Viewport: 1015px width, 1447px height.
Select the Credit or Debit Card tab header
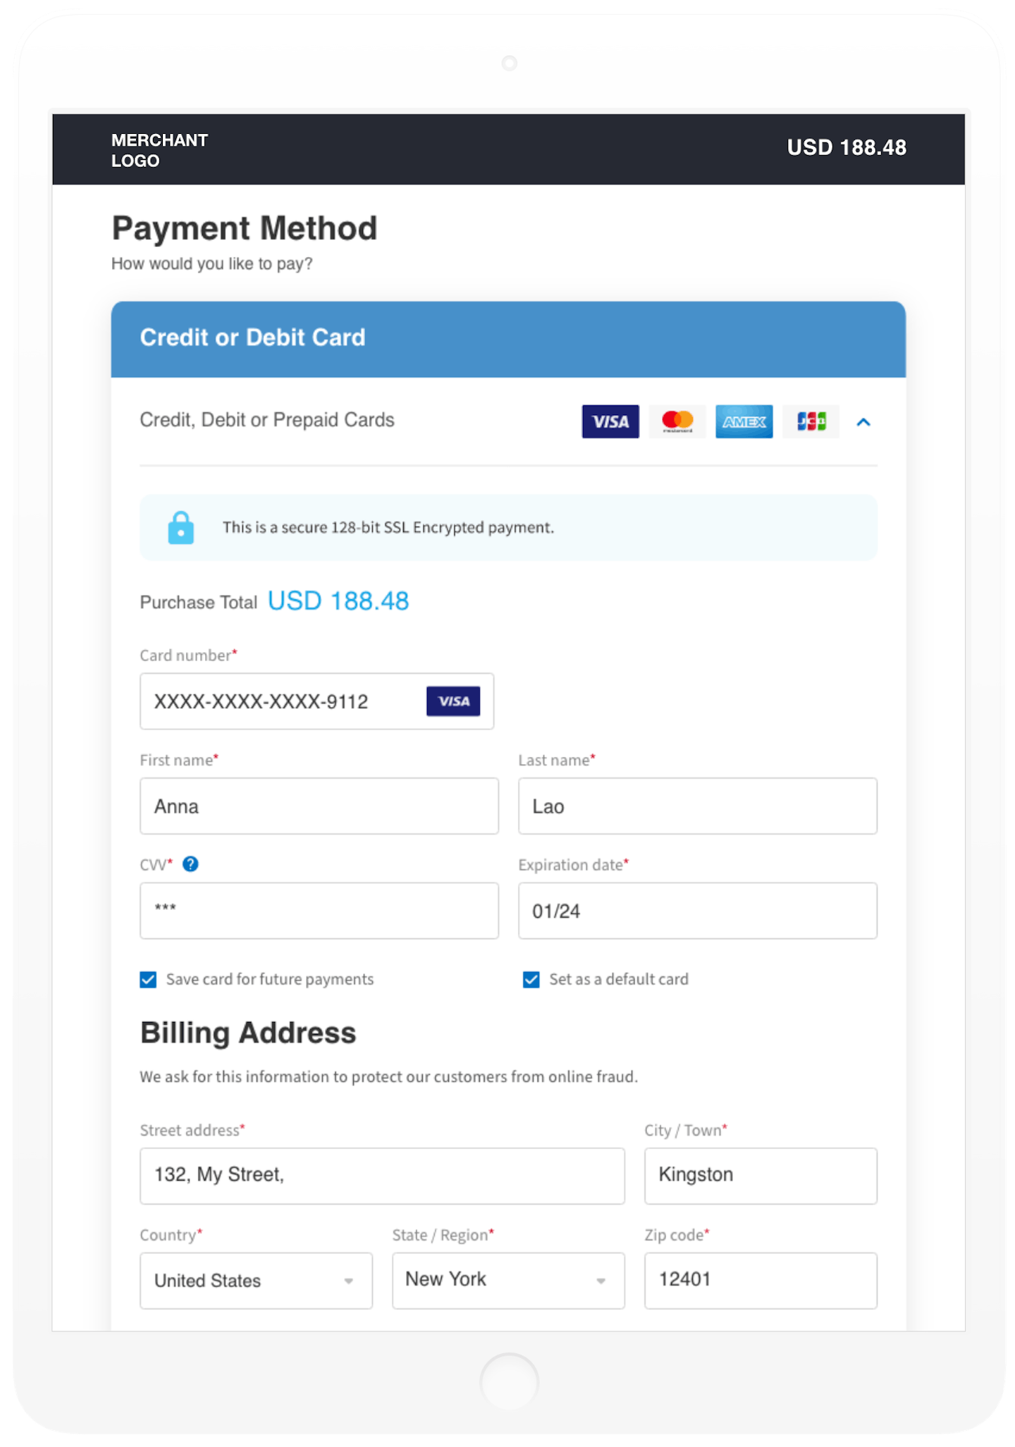tap(508, 339)
